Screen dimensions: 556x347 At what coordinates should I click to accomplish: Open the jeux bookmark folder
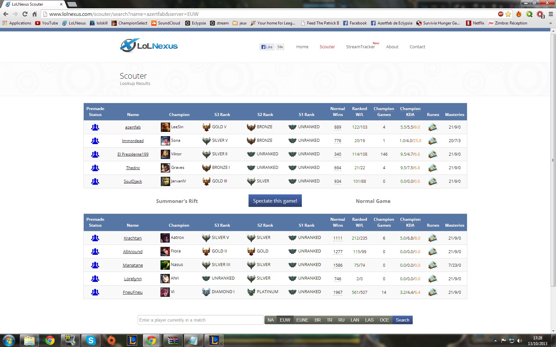point(240,23)
